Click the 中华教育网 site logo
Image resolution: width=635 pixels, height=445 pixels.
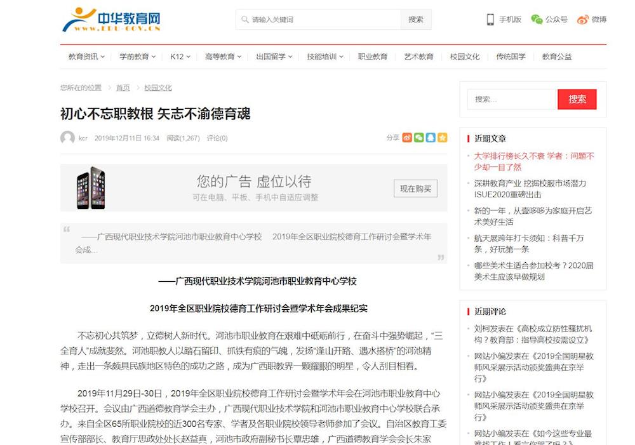tap(111, 20)
